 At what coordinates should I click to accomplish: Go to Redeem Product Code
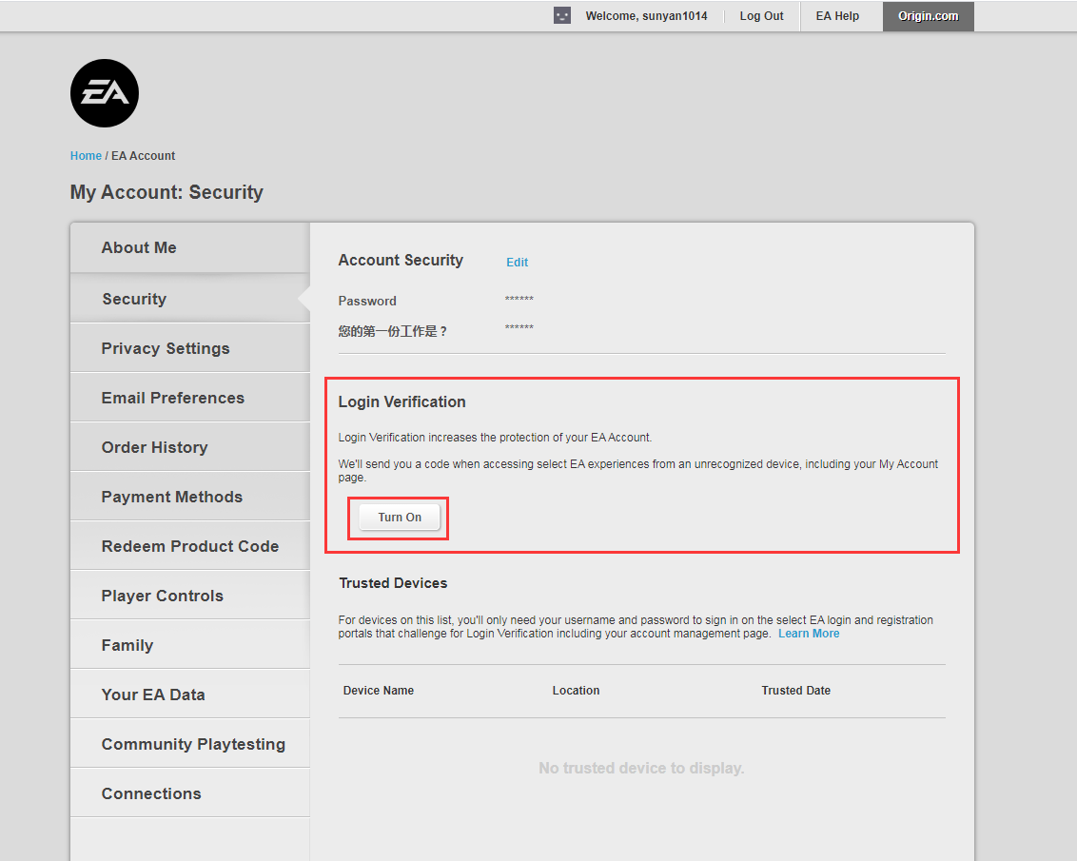[x=189, y=546]
